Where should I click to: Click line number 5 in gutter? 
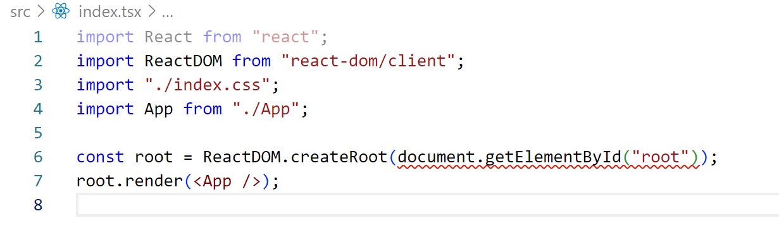coord(38,133)
